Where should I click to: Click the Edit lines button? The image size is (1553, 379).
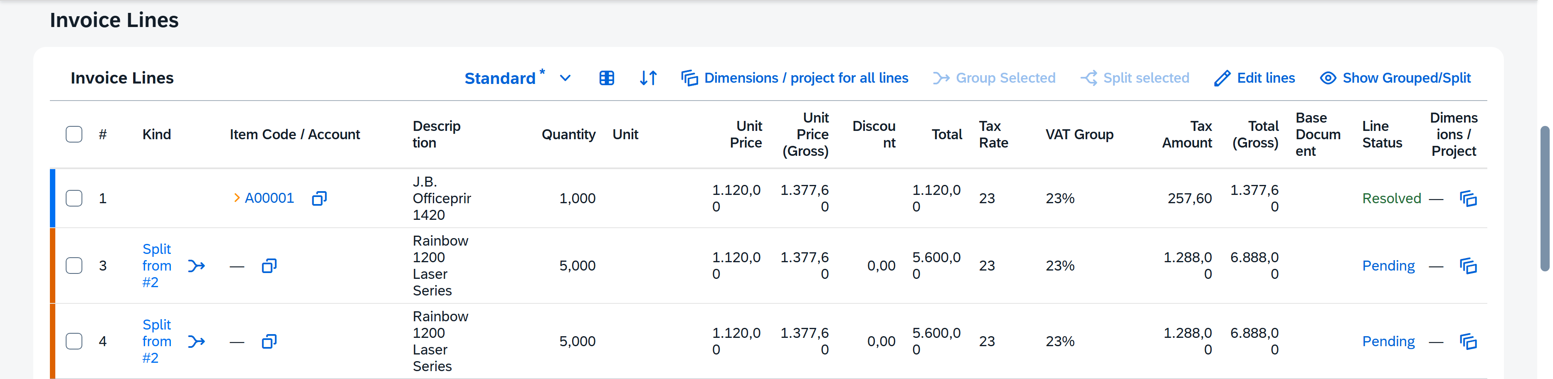pos(1254,78)
